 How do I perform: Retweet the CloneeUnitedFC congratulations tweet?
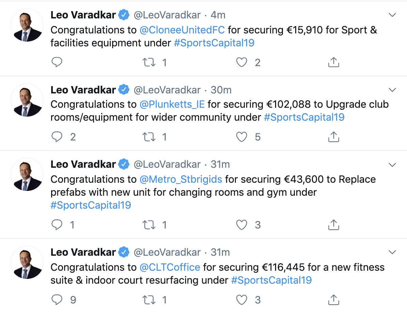[x=149, y=62]
